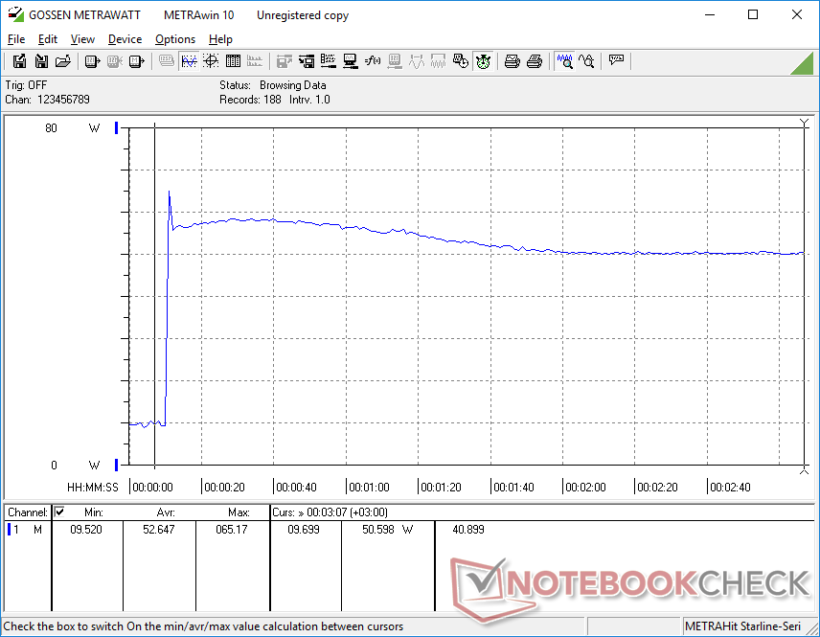Select the right cursor handle at chart bottom

[805, 470]
